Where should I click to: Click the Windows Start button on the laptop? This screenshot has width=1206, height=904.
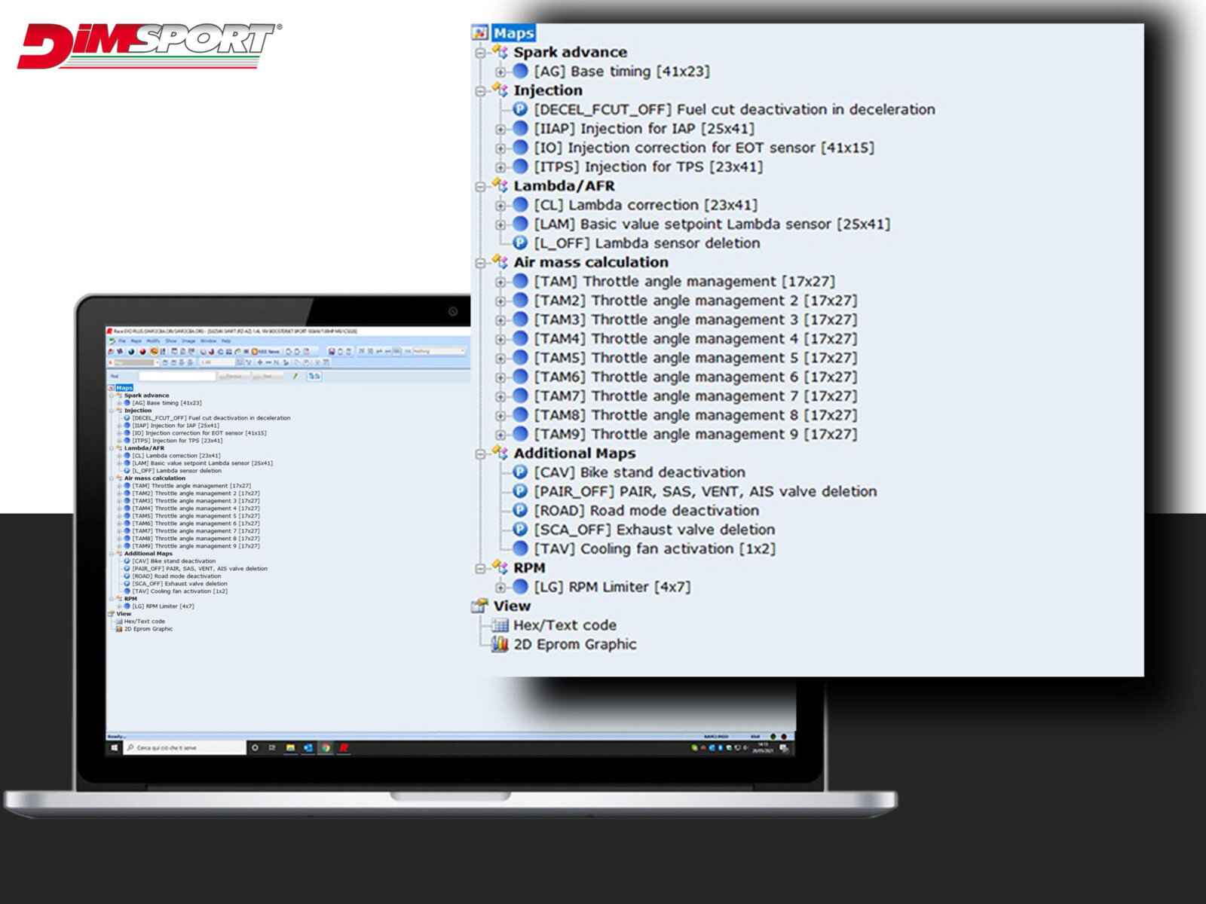[115, 748]
